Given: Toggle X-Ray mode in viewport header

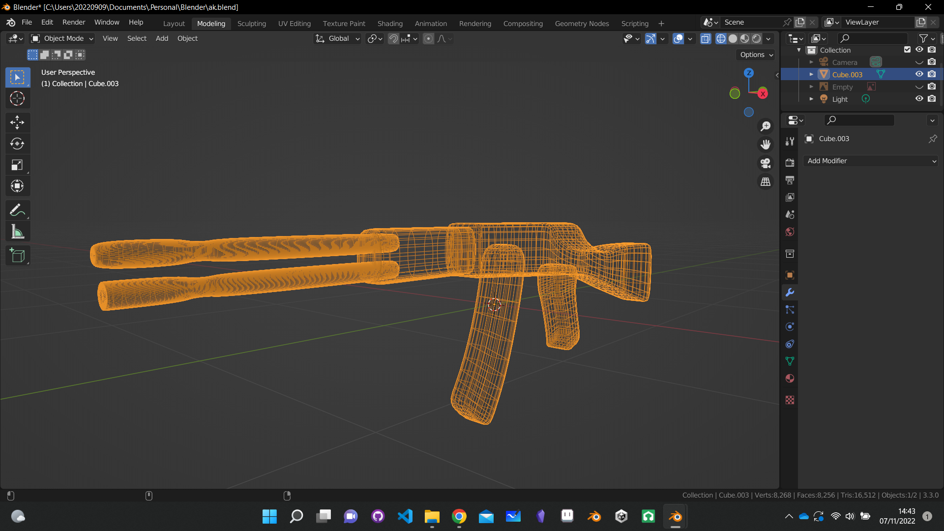Looking at the screenshot, I should click(706, 38).
